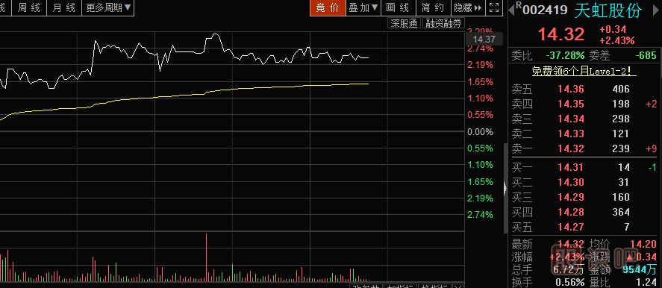662x288 pixels.
Task: Click the 融资融券 tag
Action: (443, 24)
